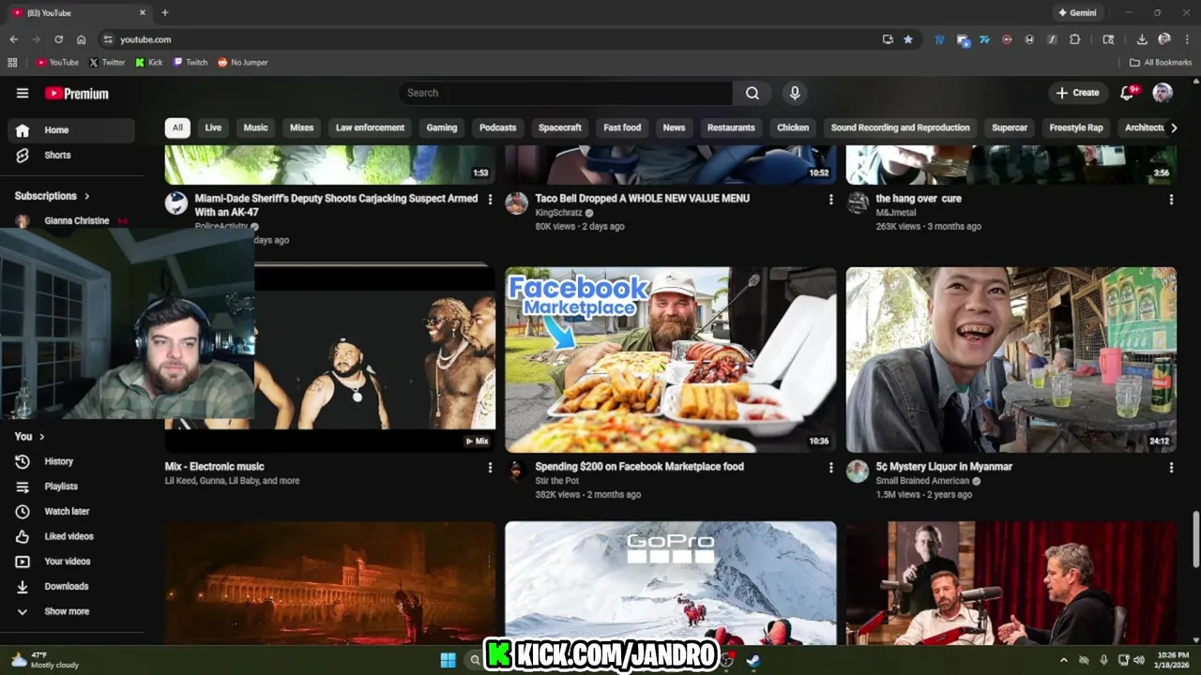Open Shorts from the sidebar
The image size is (1201, 675).
click(x=71, y=155)
